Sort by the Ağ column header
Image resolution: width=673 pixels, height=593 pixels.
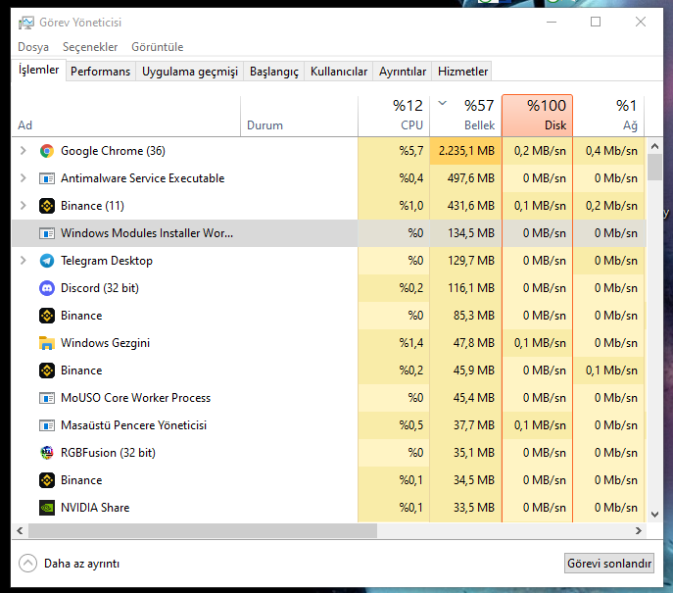click(609, 116)
